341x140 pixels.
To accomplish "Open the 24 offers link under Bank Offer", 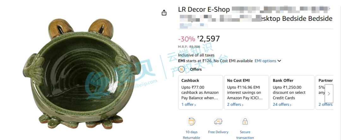I will click(282, 104).
